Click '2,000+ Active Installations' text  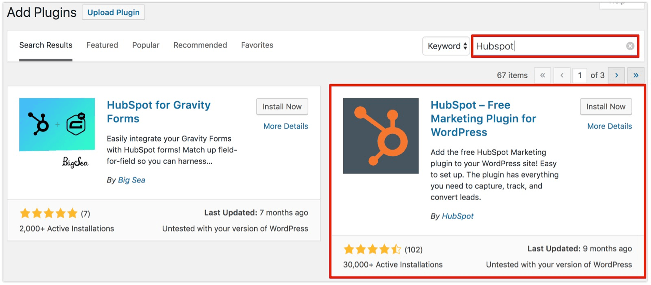point(67,229)
